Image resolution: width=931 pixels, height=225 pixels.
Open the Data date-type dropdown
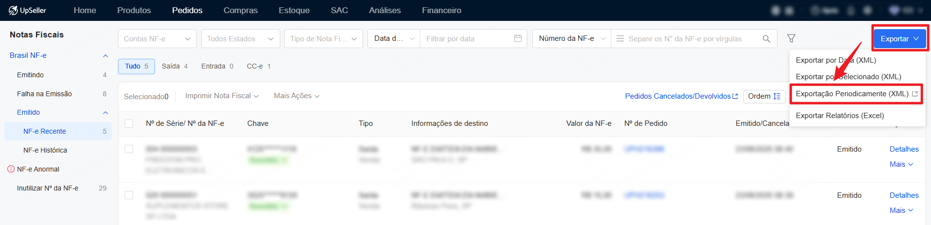click(394, 39)
